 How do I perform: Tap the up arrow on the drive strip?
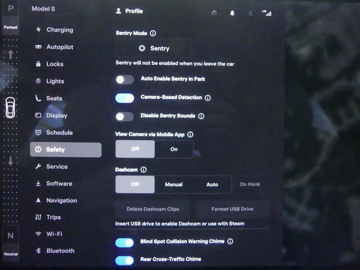coord(10,54)
